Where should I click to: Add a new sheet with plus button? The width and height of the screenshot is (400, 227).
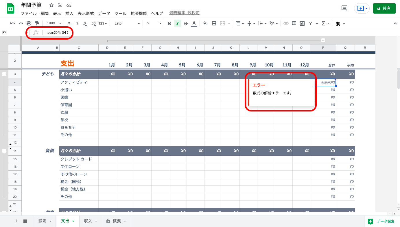pyautogui.click(x=16, y=221)
